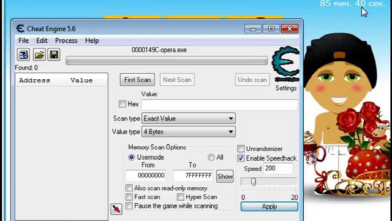This screenshot has width=392, height=221.
Task: Close the Cheat Engine window
Action: (290, 29)
